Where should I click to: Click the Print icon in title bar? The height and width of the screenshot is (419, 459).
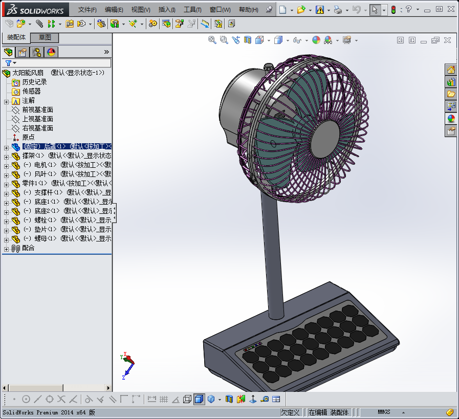pyautogui.click(x=338, y=10)
